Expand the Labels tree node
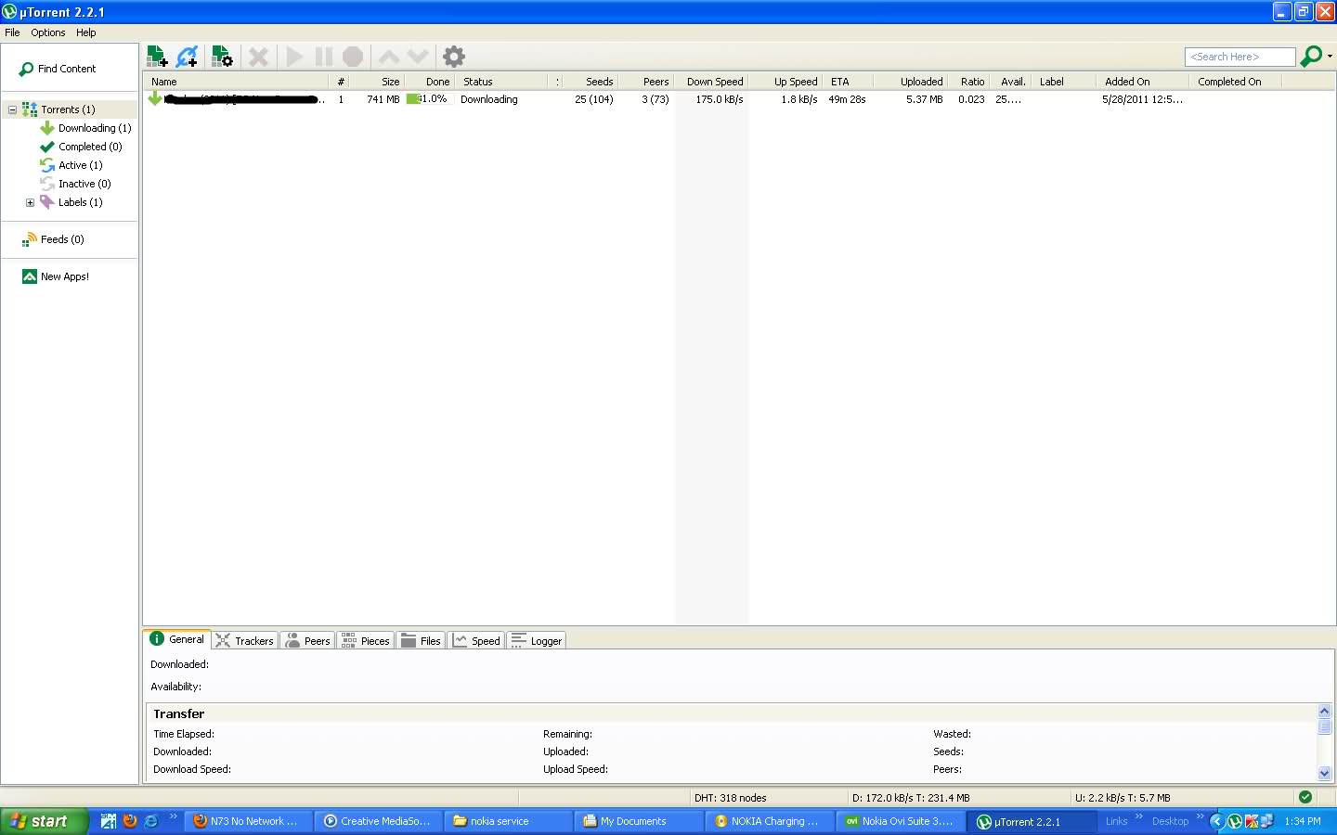Image resolution: width=1337 pixels, height=835 pixels. click(30, 202)
